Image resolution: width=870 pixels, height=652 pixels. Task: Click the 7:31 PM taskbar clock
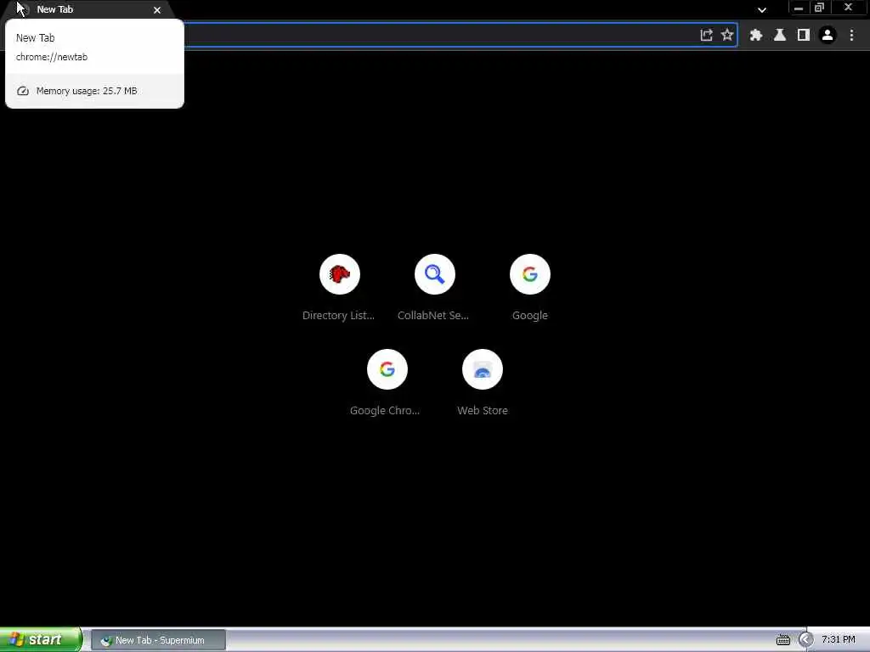[x=839, y=640]
